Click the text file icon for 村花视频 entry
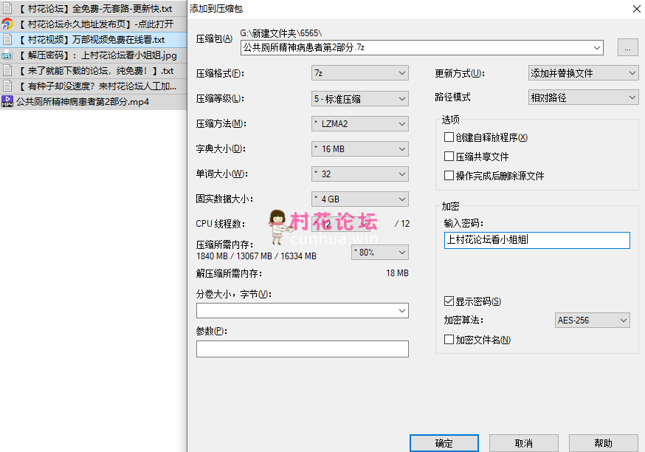645x452 pixels. (x=7, y=40)
